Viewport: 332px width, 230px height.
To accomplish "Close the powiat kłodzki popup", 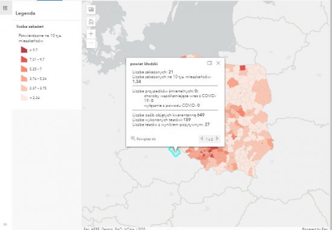I will (x=218, y=63).
